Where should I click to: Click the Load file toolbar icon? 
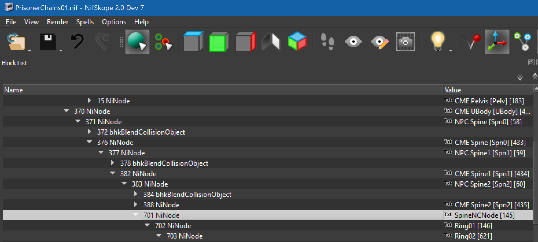tap(16, 42)
